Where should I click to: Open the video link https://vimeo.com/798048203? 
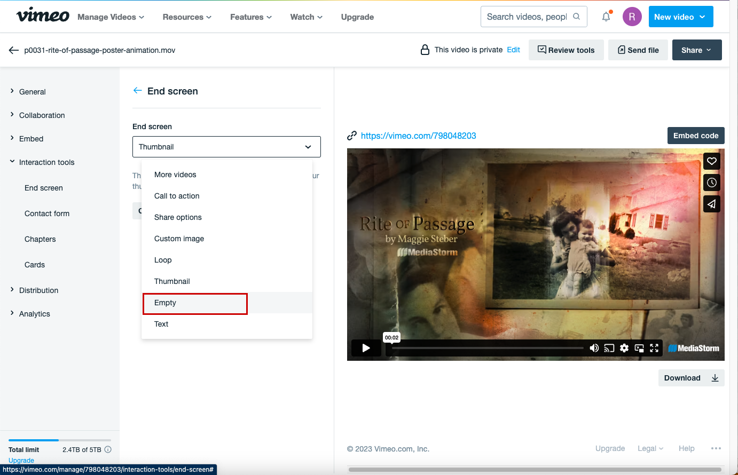point(419,135)
